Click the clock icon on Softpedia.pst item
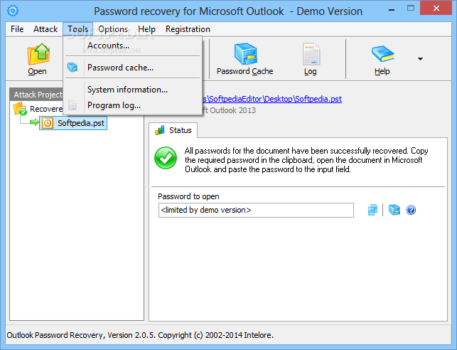The height and width of the screenshot is (350, 457). coord(47,123)
